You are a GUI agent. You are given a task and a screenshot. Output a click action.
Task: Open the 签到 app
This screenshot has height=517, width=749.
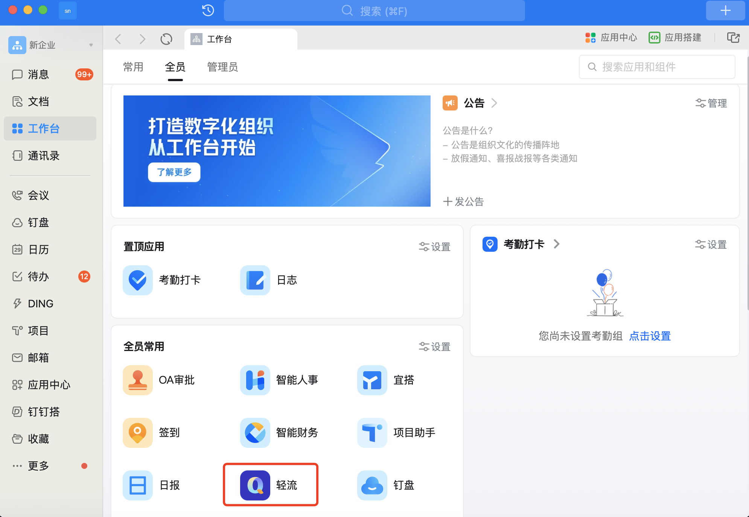tap(151, 433)
